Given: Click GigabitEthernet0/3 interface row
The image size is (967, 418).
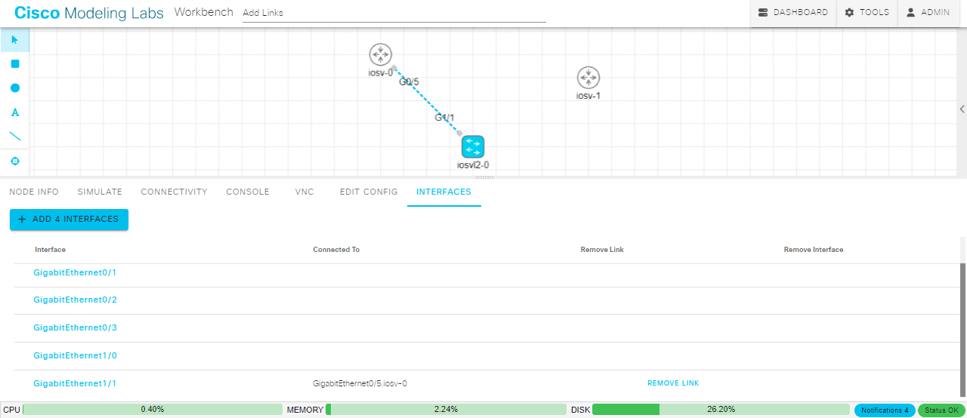Looking at the screenshot, I should pyautogui.click(x=487, y=328).
